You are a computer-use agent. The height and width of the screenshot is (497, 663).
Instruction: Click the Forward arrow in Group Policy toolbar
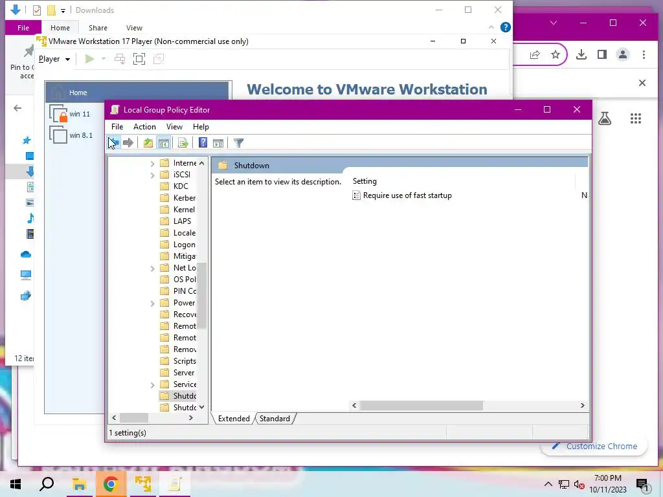(x=128, y=143)
